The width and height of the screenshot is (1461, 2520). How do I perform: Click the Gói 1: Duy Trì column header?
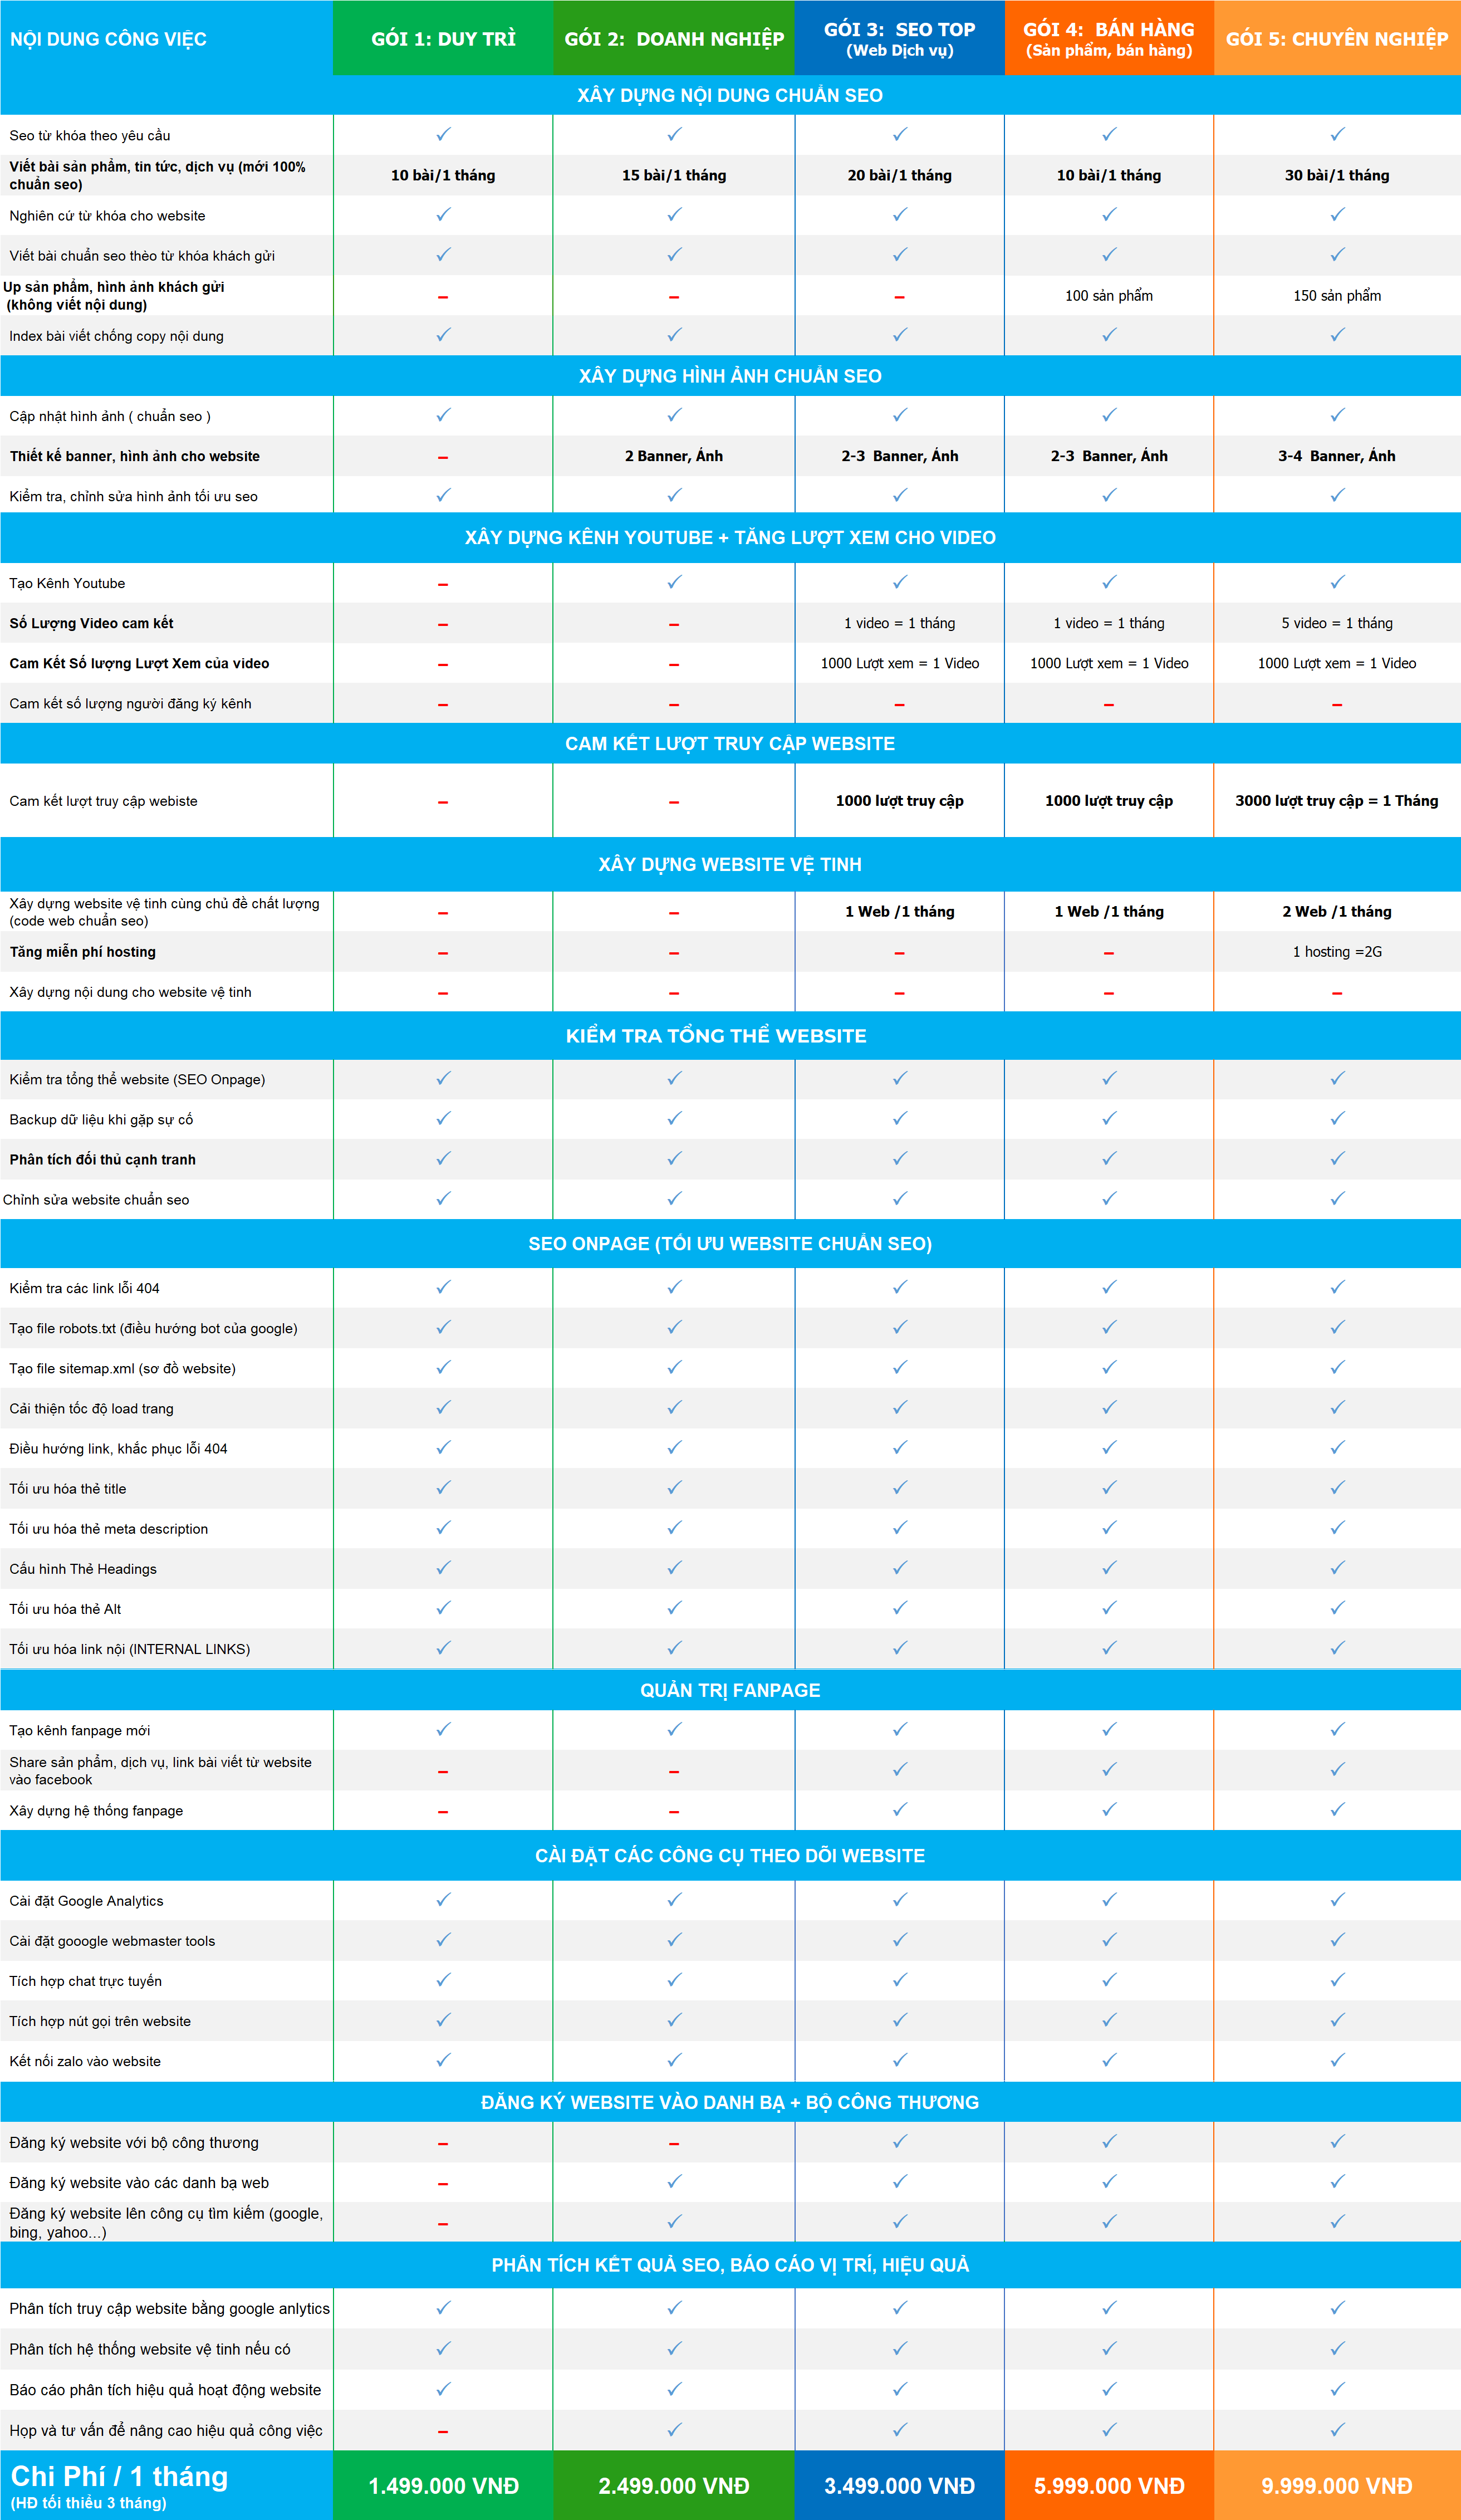tap(443, 38)
